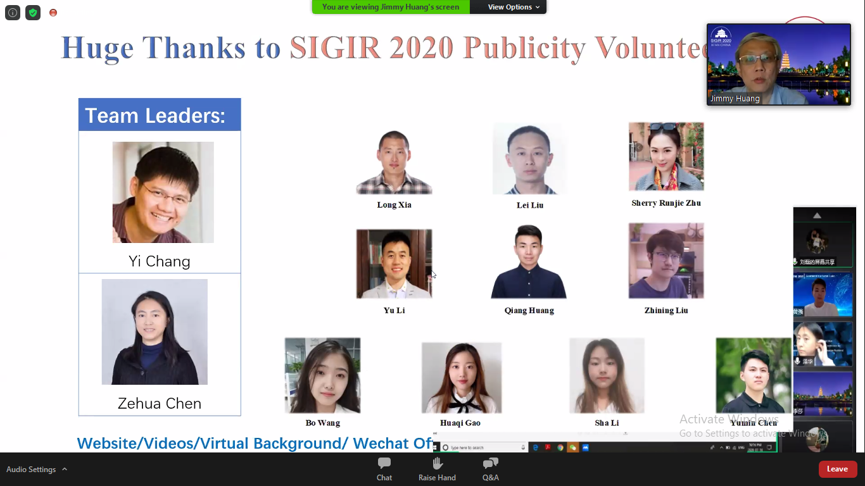Viewport: 865px width, 486px height.
Task: Click the WeChat icon in shared taskbar
Action: pyautogui.click(x=573, y=447)
